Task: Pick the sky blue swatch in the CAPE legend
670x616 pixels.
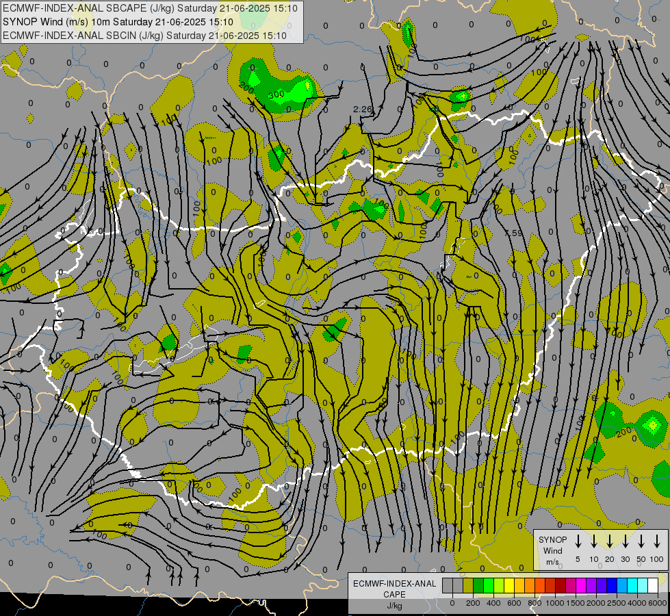Action: tap(623, 585)
